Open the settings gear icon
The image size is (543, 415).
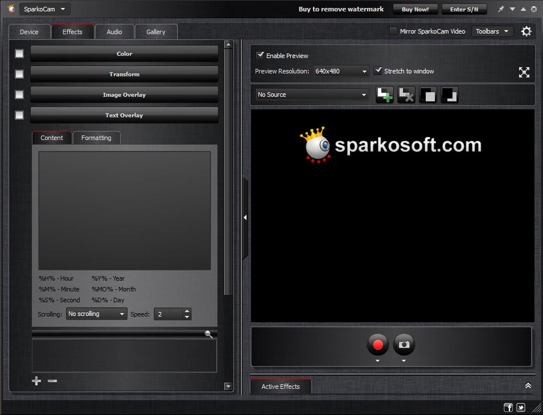coord(526,31)
